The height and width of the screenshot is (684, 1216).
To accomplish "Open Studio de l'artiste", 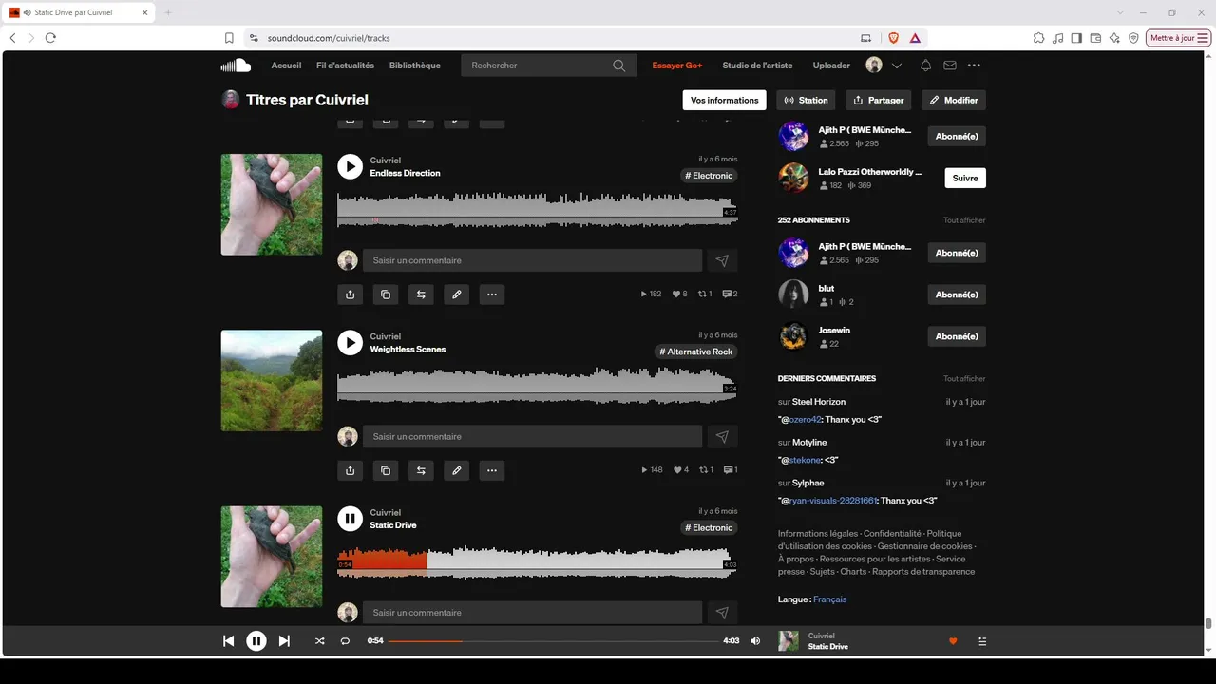I will coord(757,66).
